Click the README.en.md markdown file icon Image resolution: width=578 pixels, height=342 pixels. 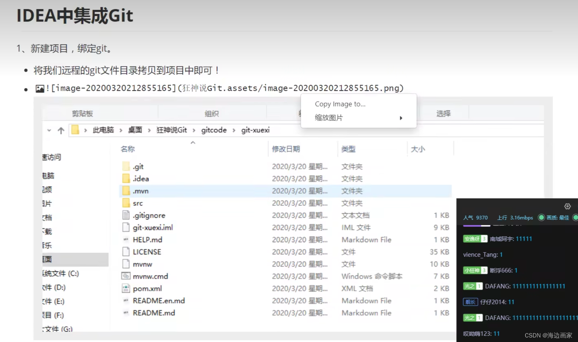tap(126, 300)
